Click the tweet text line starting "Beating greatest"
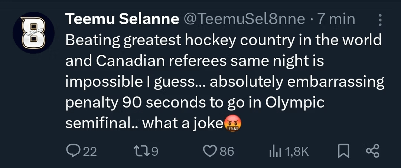The height and width of the screenshot is (168, 401). click(223, 40)
